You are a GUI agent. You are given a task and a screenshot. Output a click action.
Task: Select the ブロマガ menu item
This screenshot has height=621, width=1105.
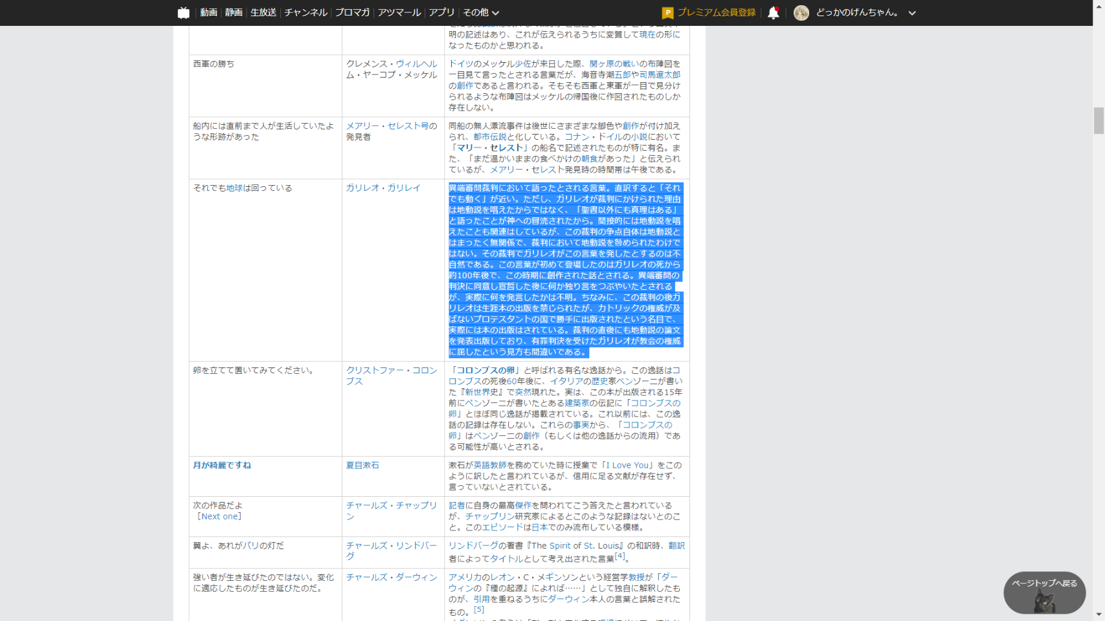point(352,13)
